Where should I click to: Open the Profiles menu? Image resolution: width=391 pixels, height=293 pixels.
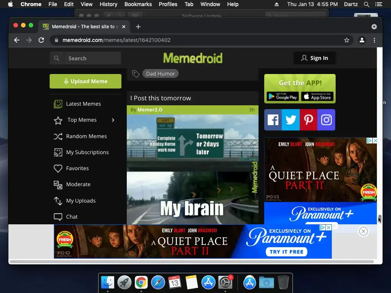coord(168,4)
